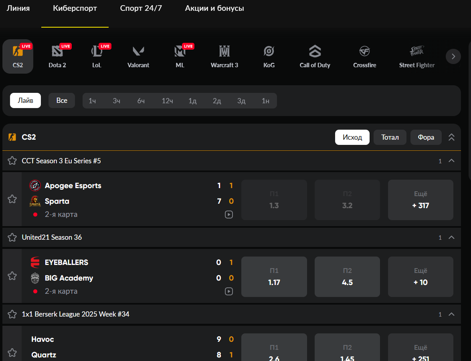Open the LoL game category
Image resolution: width=471 pixels, height=361 pixels.
tap(97, 56)
